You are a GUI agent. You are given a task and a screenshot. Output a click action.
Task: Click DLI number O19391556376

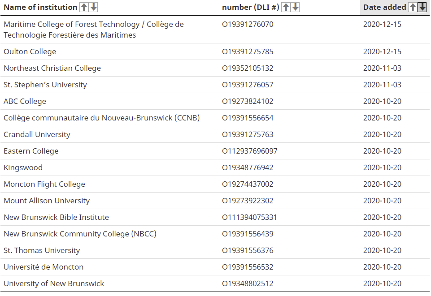(x=248, y=250)
